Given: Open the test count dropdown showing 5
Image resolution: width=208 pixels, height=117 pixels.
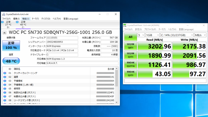Looking at the screenshot, I should (141, 35).
